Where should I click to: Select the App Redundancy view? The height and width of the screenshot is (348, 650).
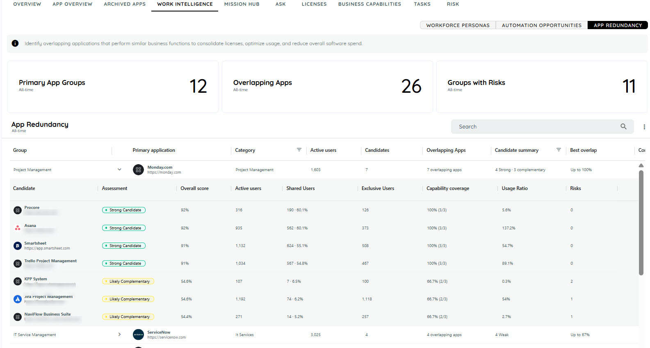[x=618, y=25]
